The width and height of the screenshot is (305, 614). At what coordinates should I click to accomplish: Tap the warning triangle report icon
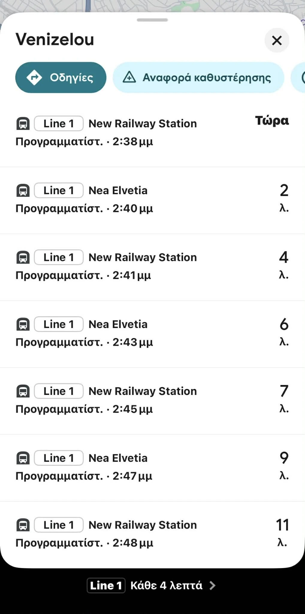pos(129,77)
